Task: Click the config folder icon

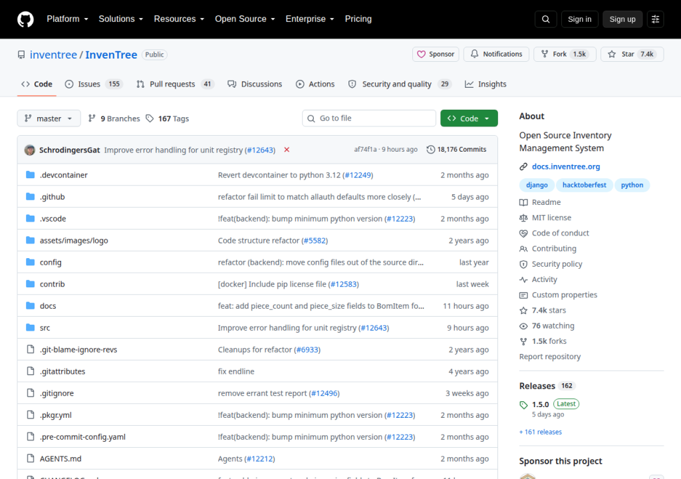Action: pyautogui.click(x=31, y=261)
